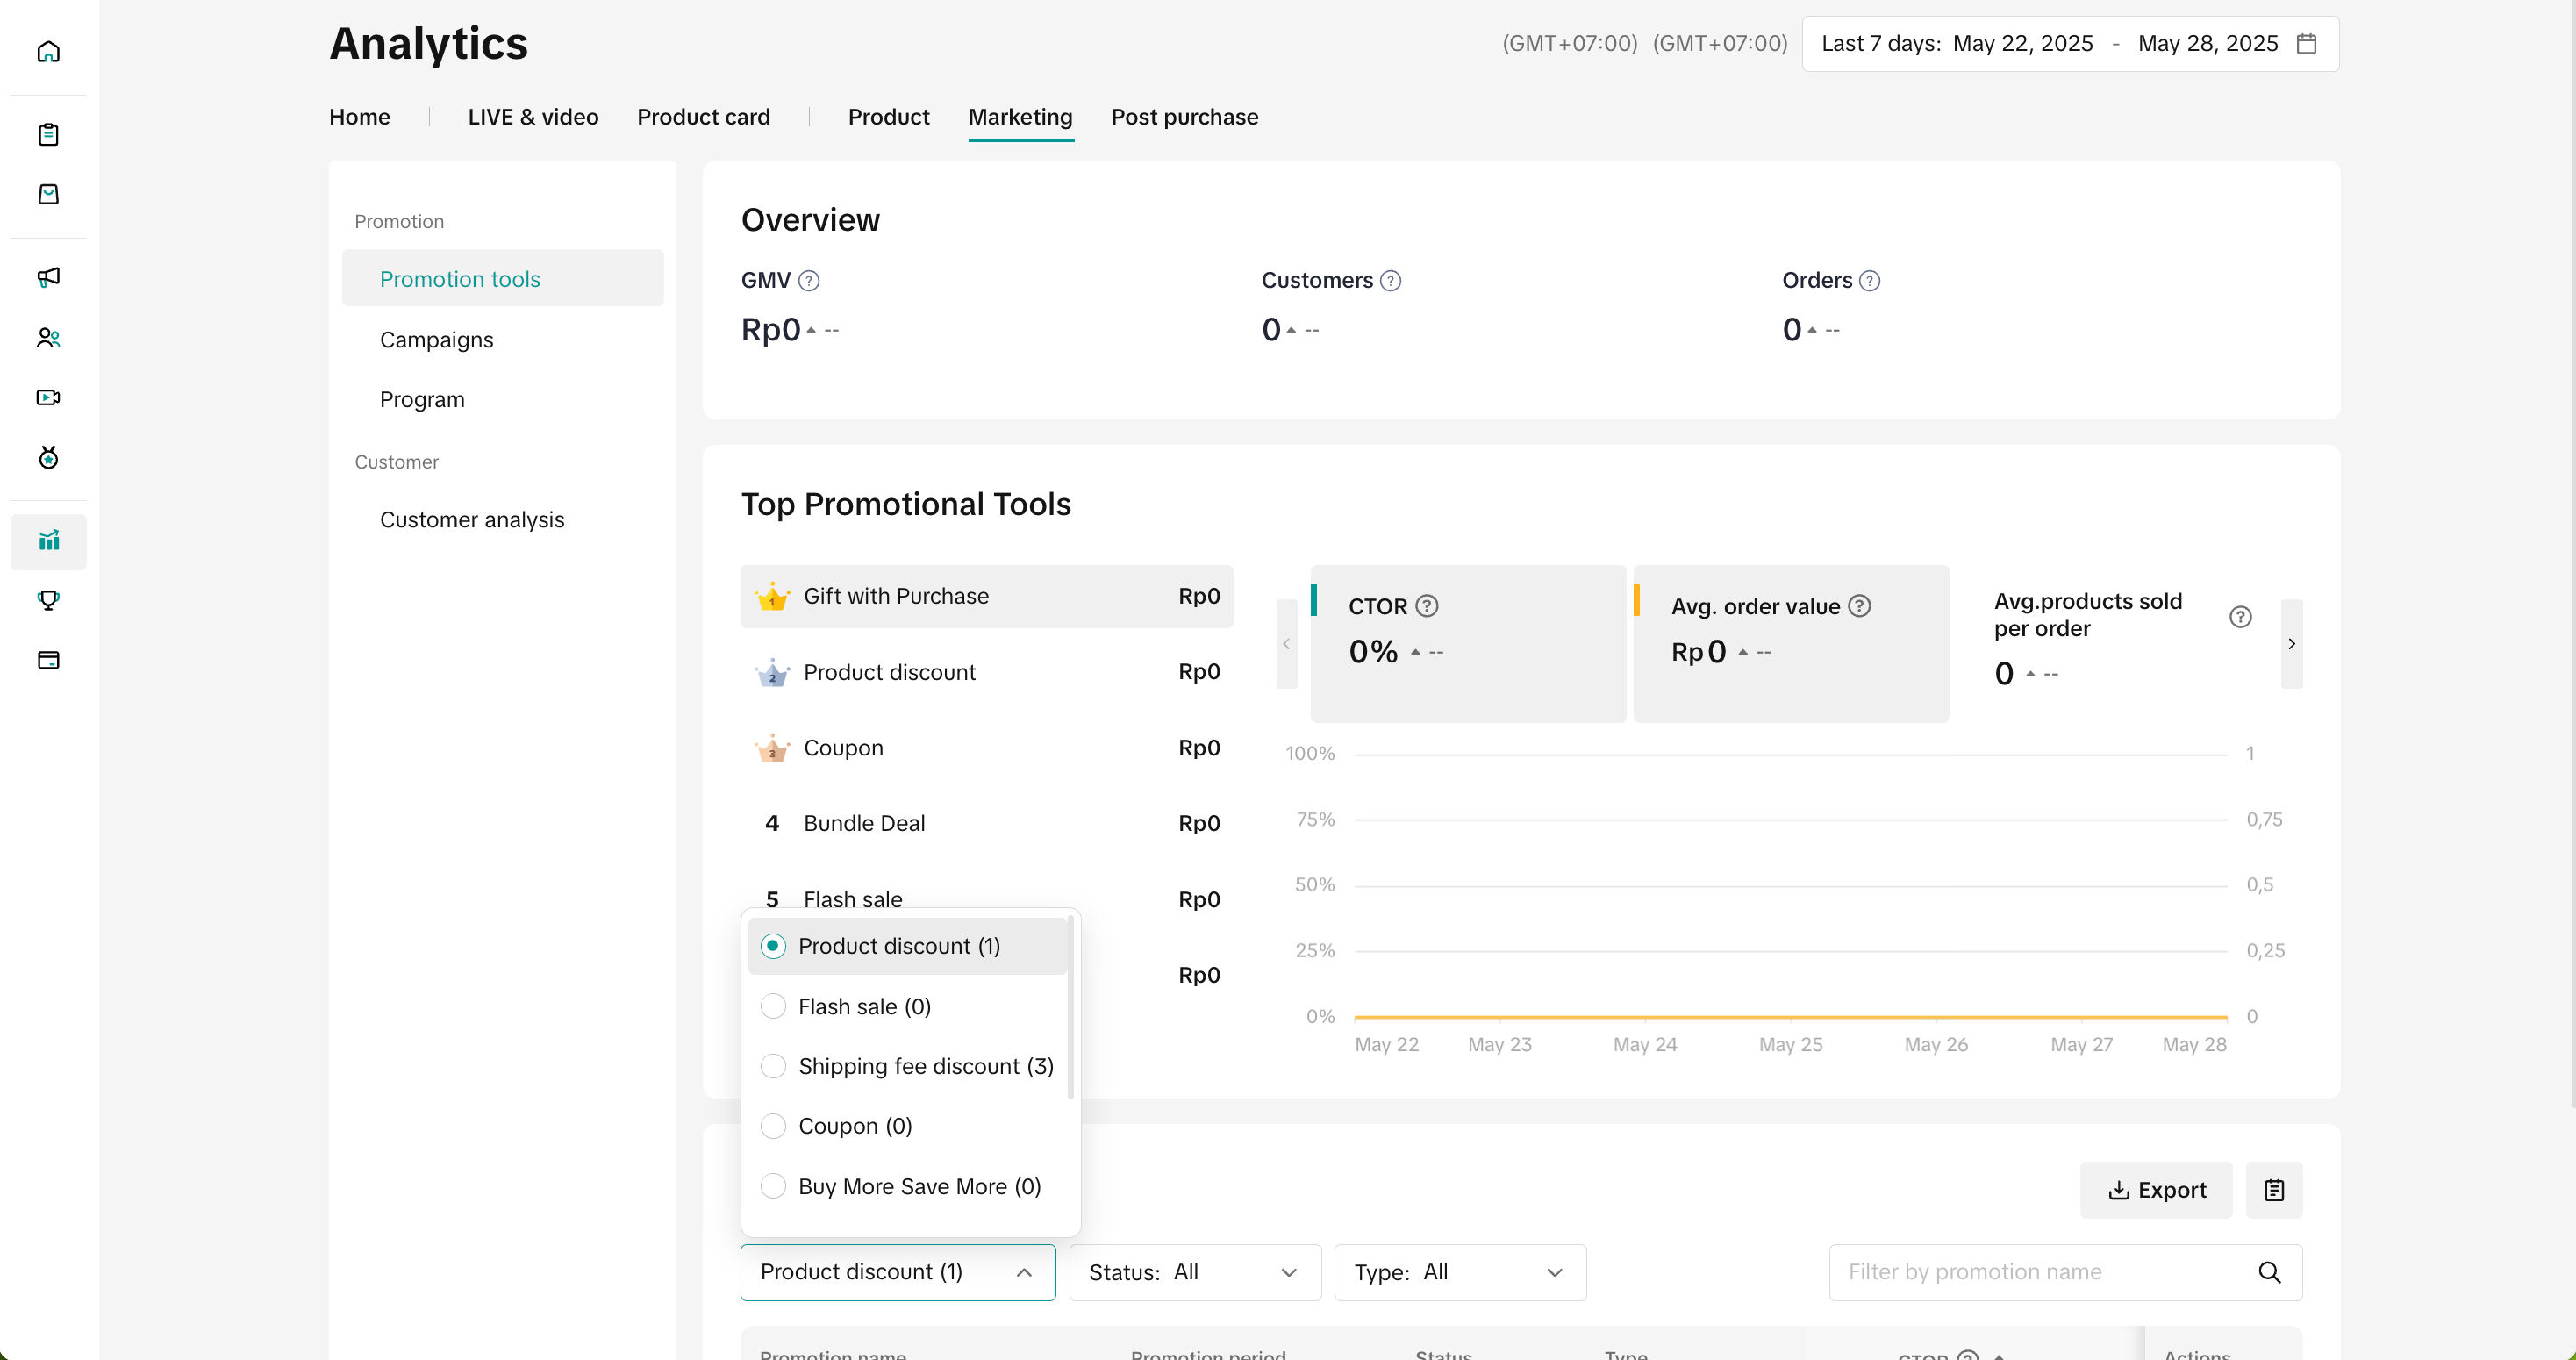Image resolution: width=2576 pixels, height=1360 pixels.
Task: Switch to the Post purchase tab
Action: 1184,117
